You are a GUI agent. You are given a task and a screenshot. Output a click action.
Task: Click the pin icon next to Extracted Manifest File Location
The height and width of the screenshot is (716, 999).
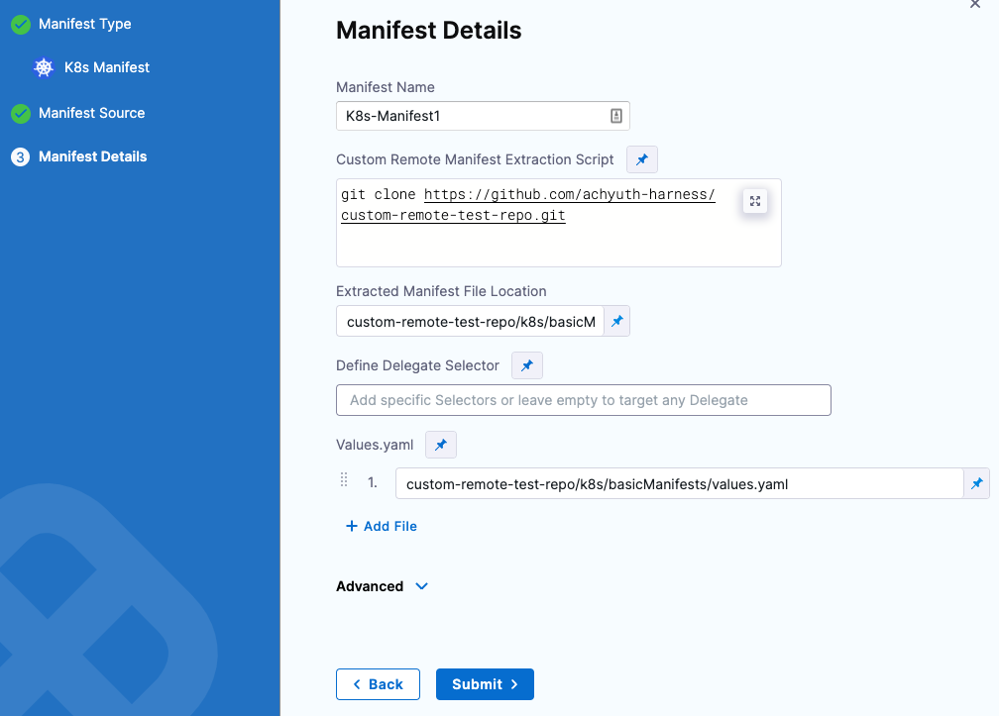(616, 322)
